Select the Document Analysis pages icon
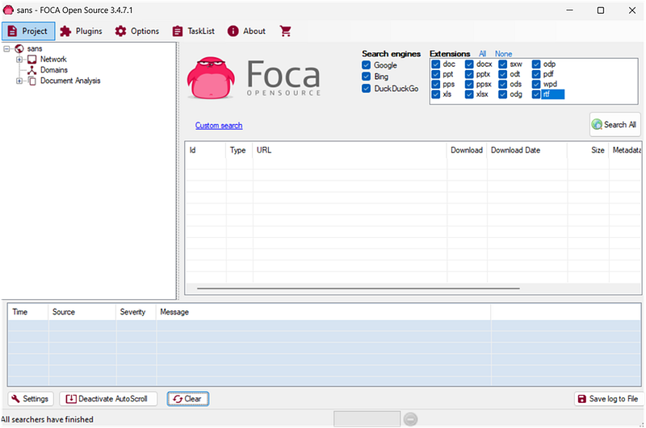 click(x=31, y=81)
